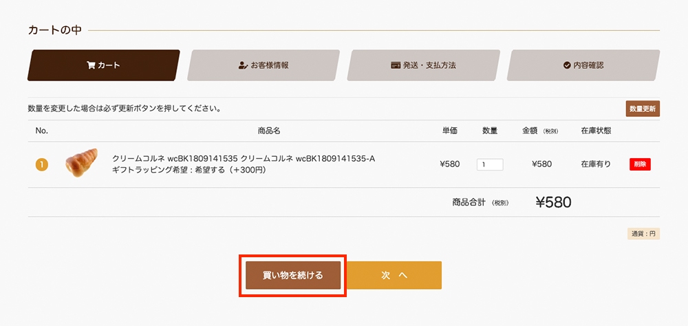
Task: Click the ¥580 商品合計 total amount
Action: (553, 202)
